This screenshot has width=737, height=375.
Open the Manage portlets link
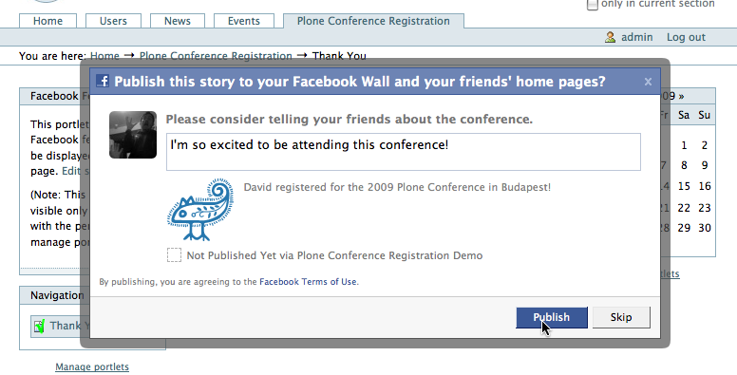(92, 366)
